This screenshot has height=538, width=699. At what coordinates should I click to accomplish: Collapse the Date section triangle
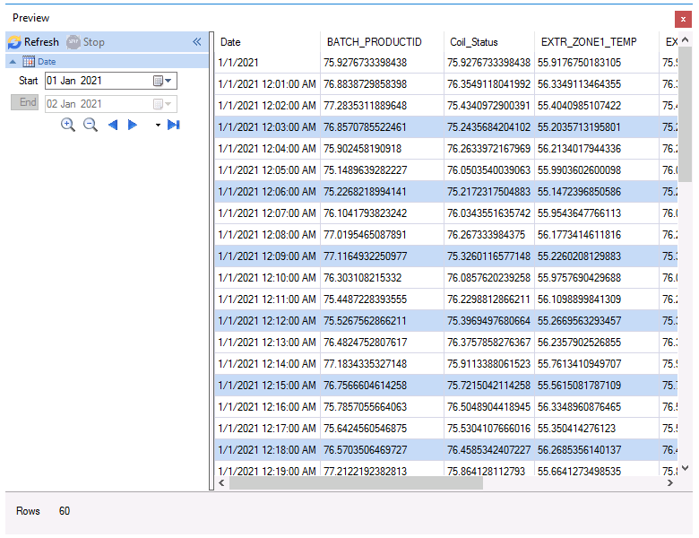(x=13, y=62)
